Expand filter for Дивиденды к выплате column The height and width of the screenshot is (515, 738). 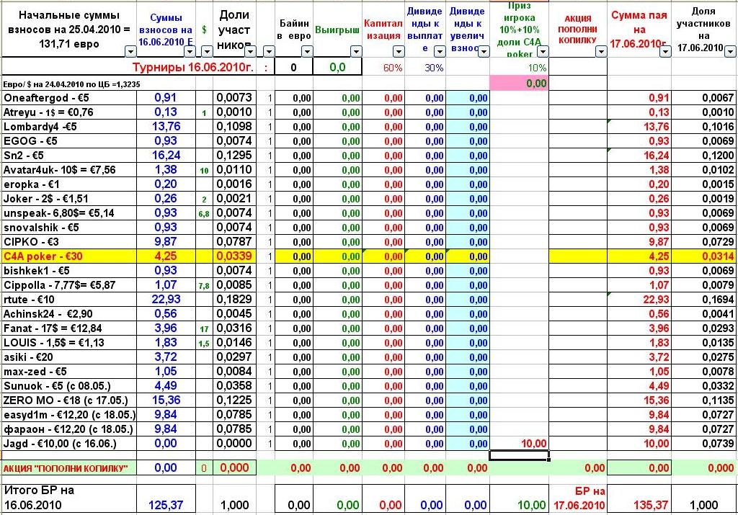(x=440, y=51)
